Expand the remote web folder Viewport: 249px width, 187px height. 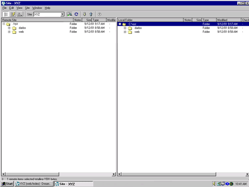pyautogui.click(x=9, y=32)
